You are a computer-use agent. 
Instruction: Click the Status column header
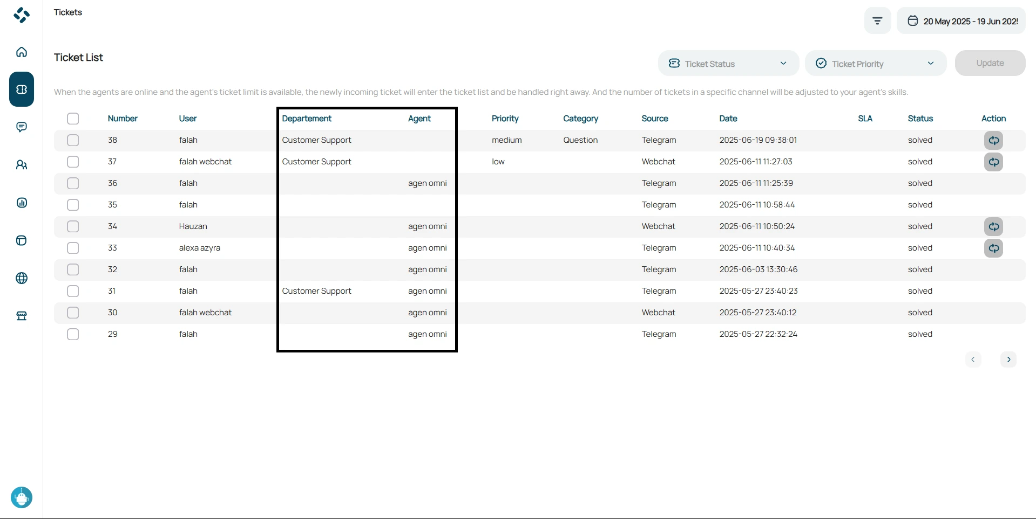point(920,119)
